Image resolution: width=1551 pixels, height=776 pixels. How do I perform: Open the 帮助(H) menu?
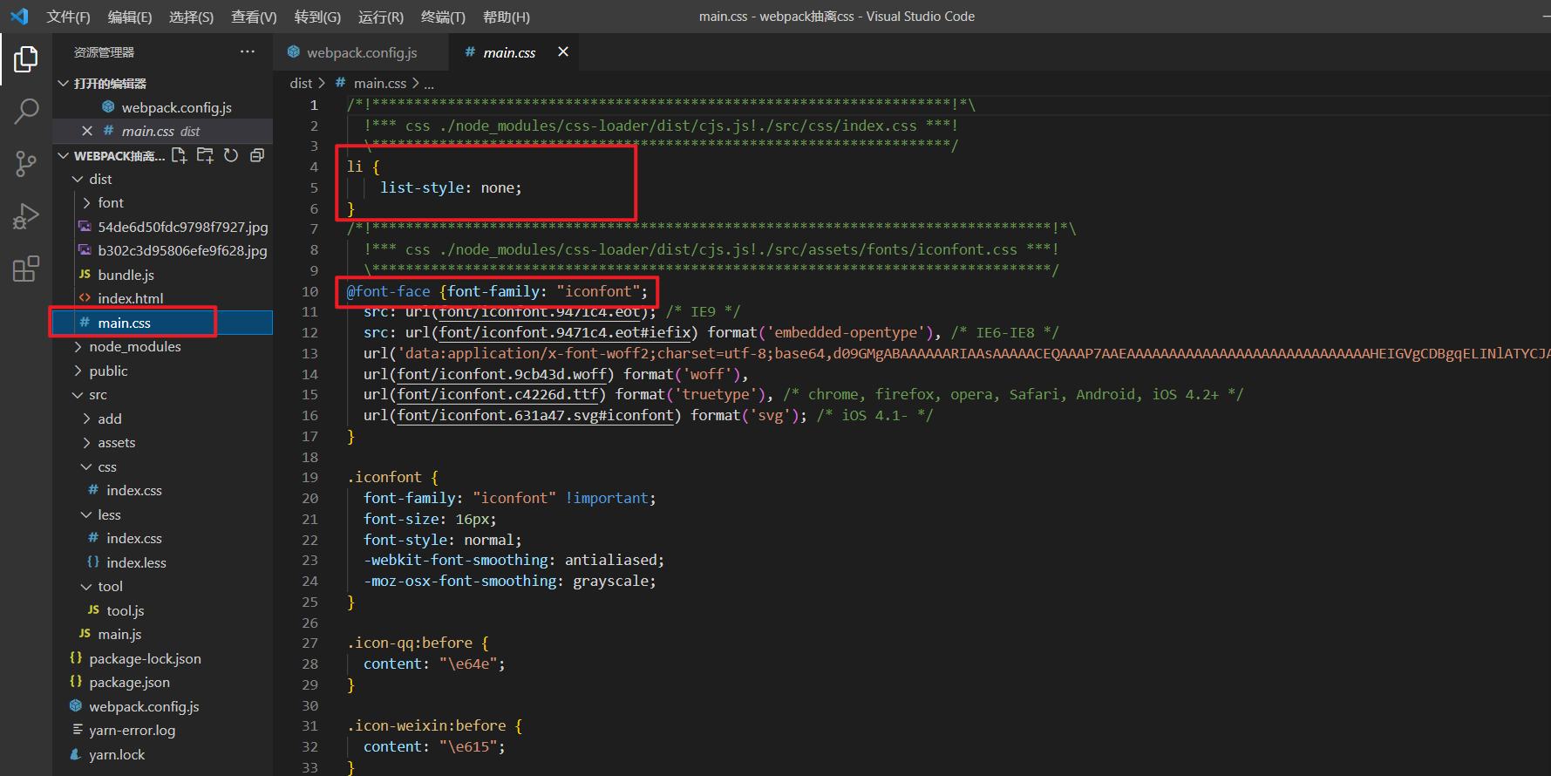(x=507, y=17)
